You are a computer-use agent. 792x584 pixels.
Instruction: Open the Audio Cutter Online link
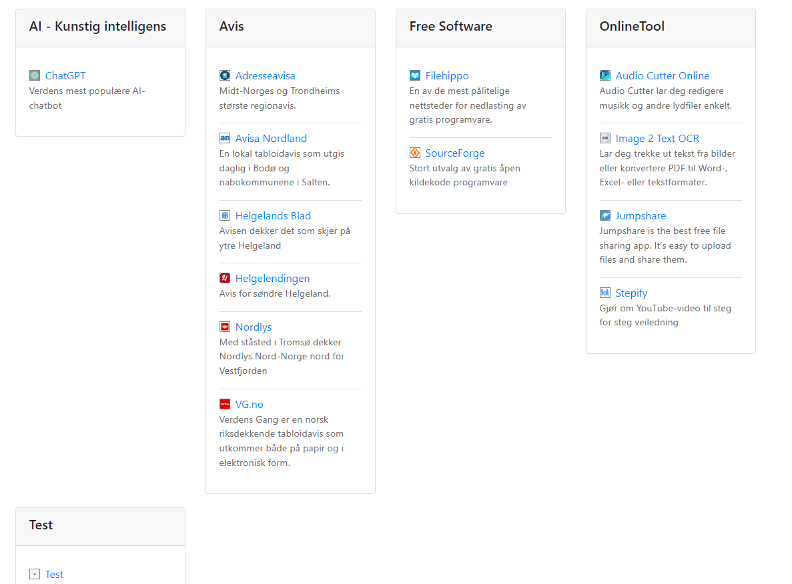tap(662, 76)
